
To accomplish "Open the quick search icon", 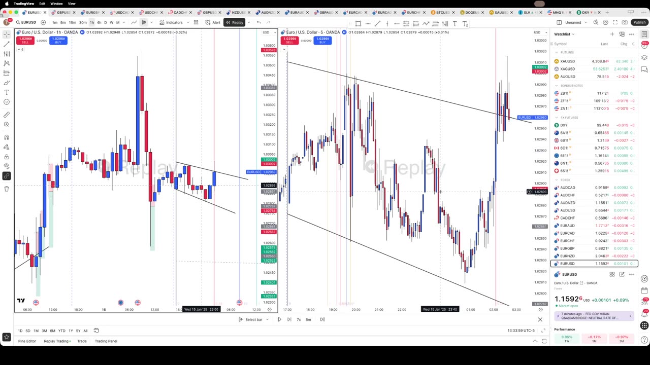I will coord(596,22).
